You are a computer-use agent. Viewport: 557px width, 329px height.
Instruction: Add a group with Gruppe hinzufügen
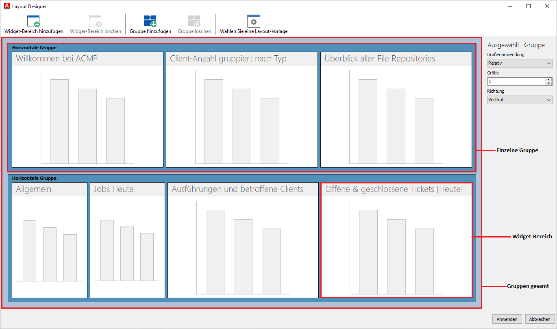pyautogui.click(x=150, y=21)
